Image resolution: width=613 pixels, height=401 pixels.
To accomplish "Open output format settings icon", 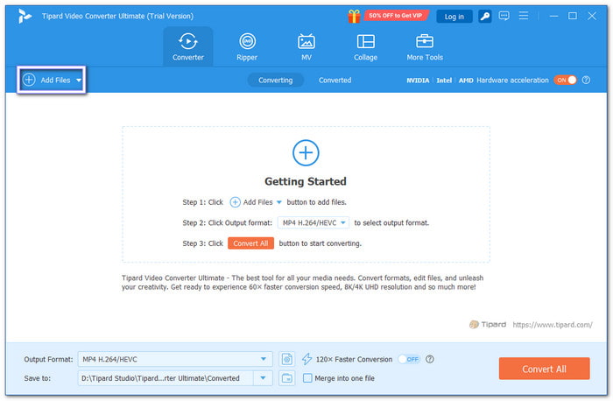I will [287, 359].
